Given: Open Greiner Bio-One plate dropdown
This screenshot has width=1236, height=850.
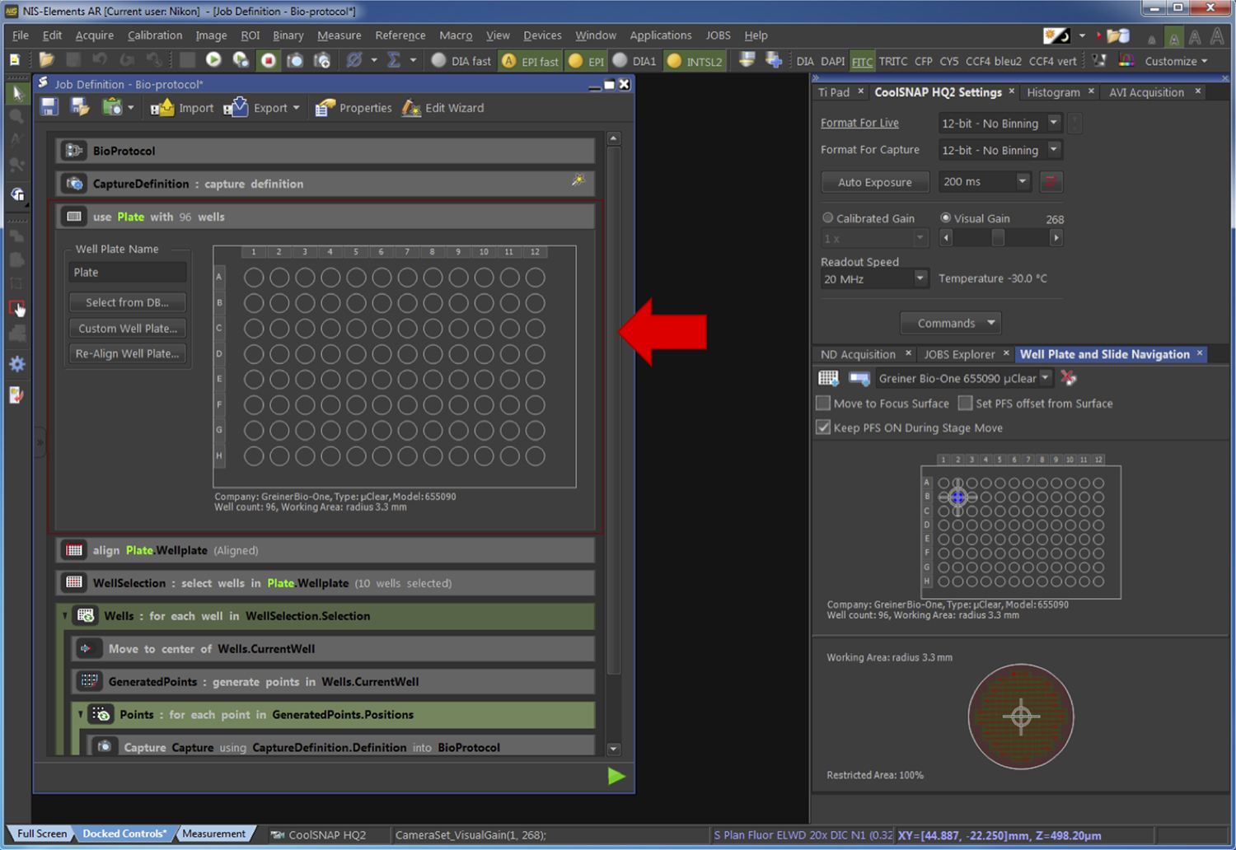Looking at the screenshot, I should (1046, 378).
